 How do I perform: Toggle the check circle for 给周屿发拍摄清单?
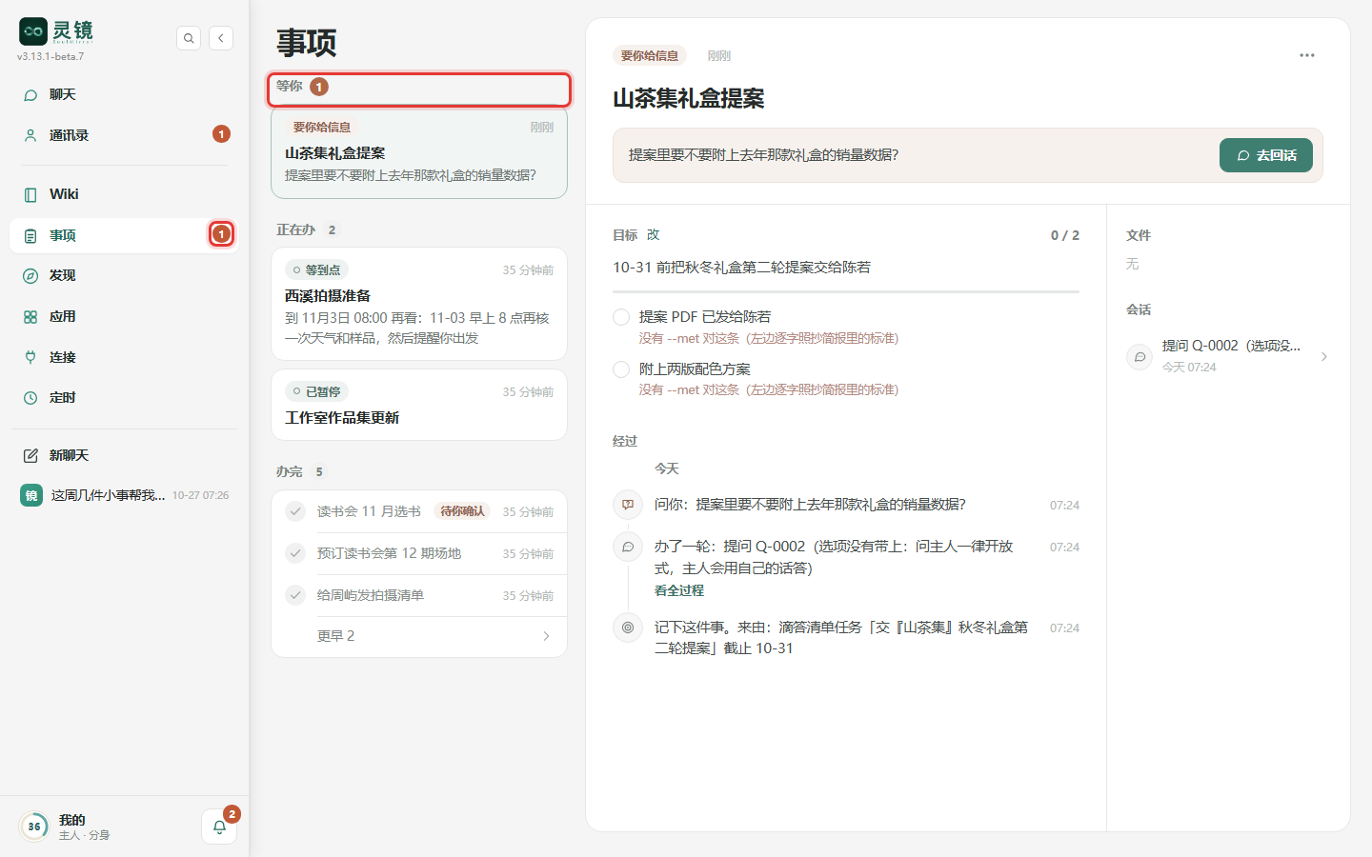tap(295, 595)
